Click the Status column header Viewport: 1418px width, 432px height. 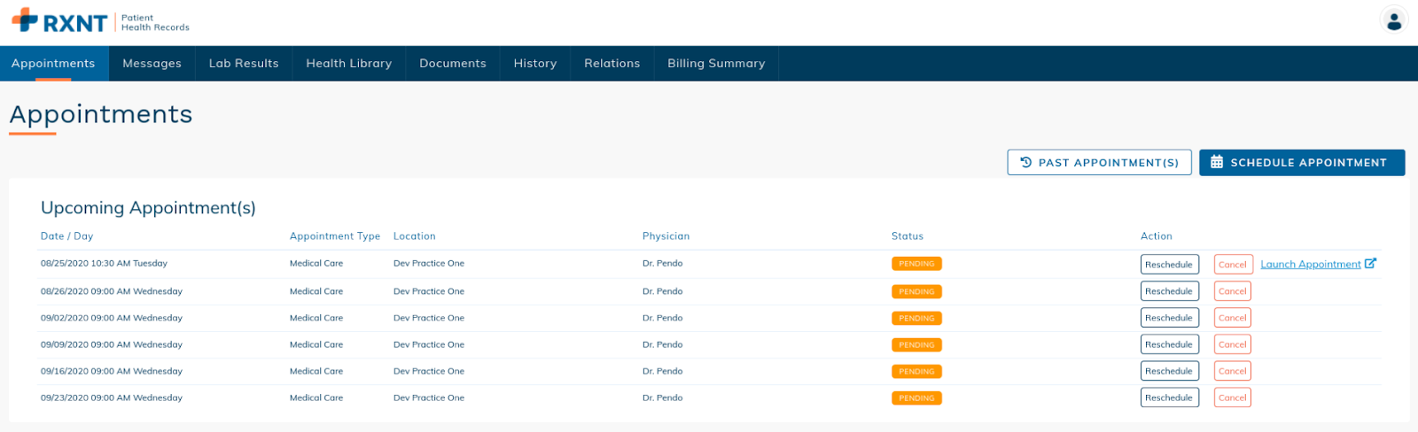pos(908,236)
